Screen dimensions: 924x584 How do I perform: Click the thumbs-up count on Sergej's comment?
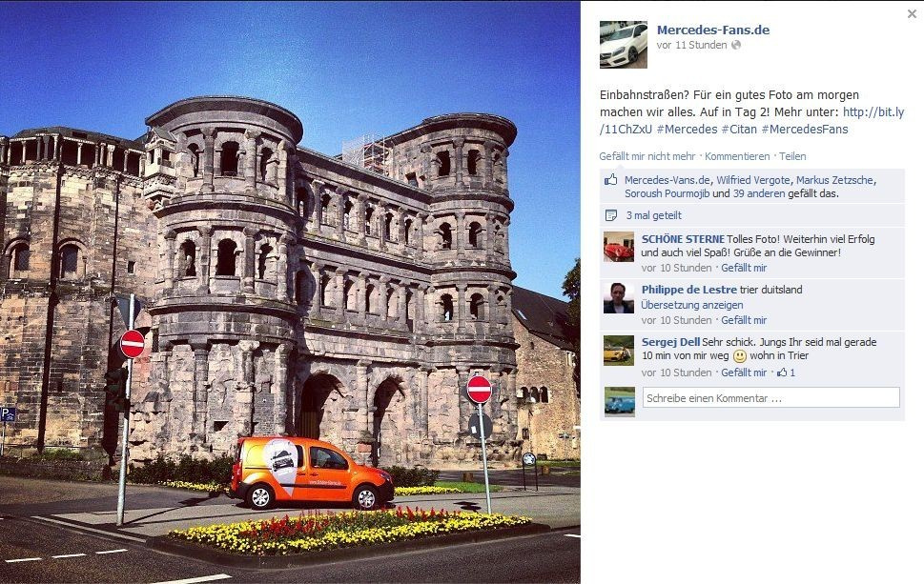(786, 373)
